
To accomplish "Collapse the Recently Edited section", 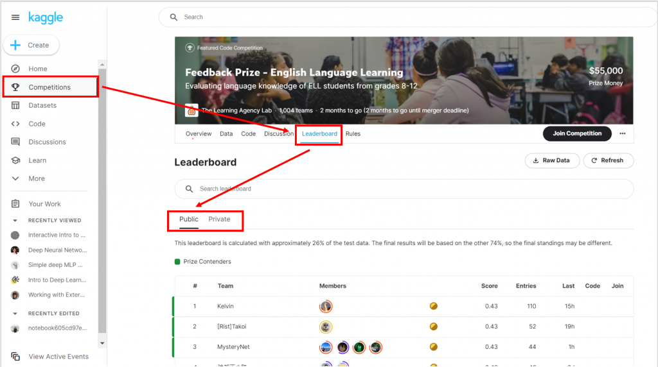I will (x=15, y=313).
